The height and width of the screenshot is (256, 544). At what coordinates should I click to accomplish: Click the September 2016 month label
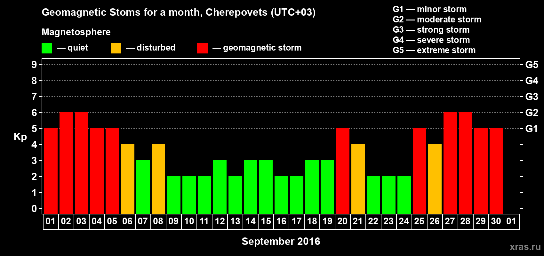pos(281,241)
